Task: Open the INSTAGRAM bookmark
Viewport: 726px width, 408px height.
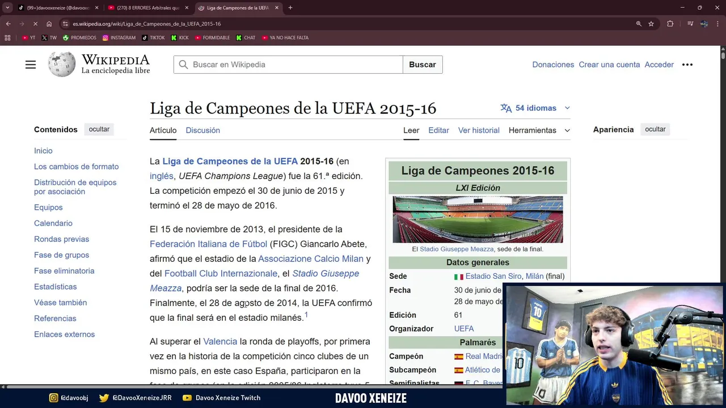Action: point(119,38)
